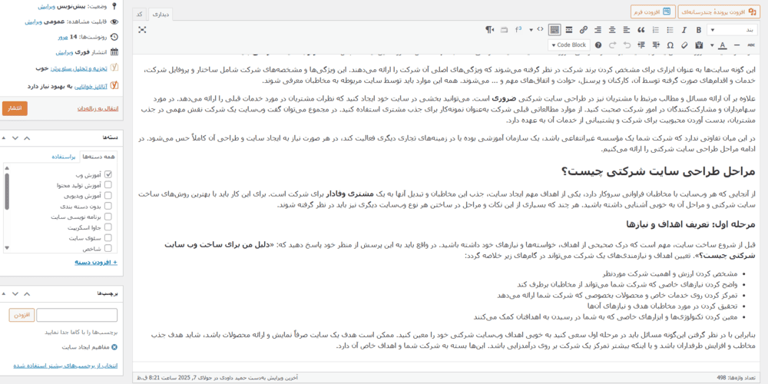Check برنامه نویسی سایت category
The image size is (768, 384).
click(x=108, y=217)
